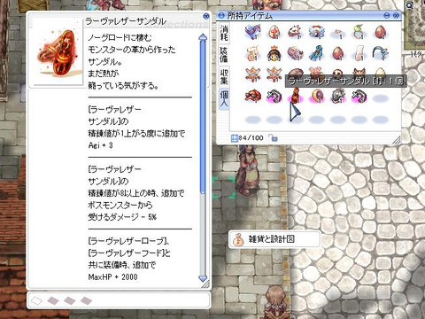
Task: Select the white paper scroll item
Action: pos(359,53)
